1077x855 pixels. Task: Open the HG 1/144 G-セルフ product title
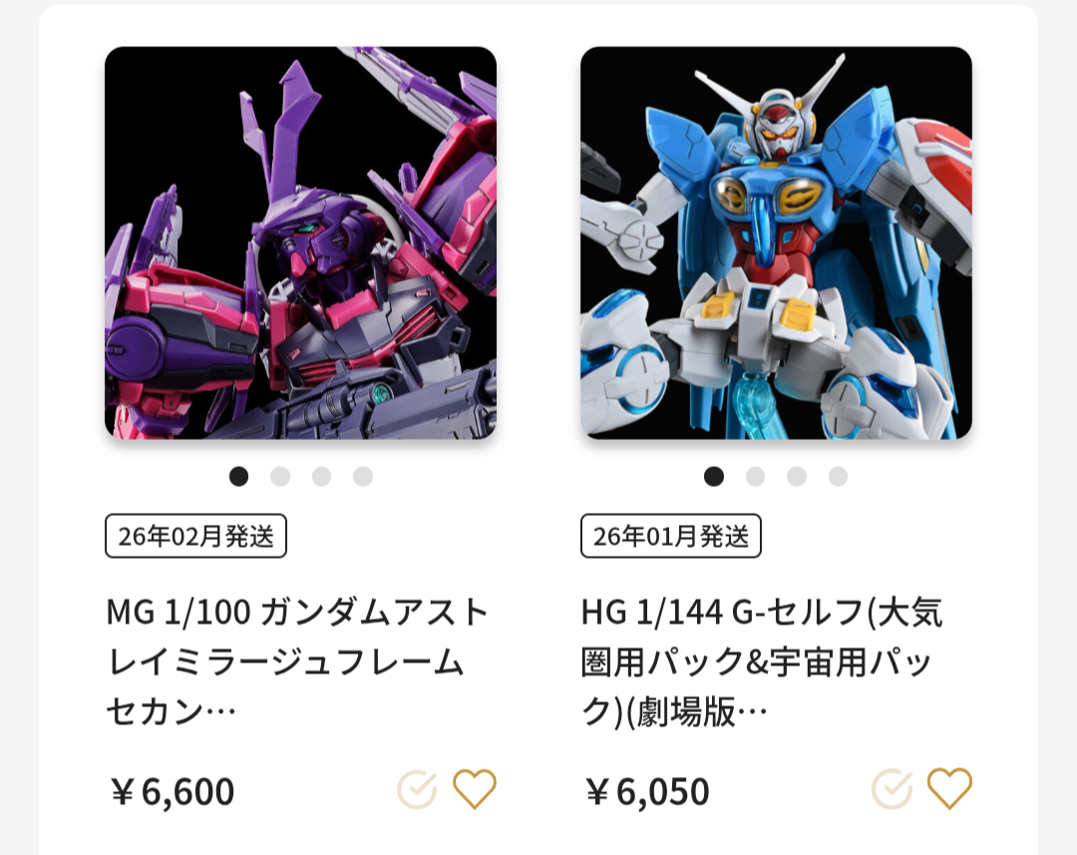(x=762, y=661)
